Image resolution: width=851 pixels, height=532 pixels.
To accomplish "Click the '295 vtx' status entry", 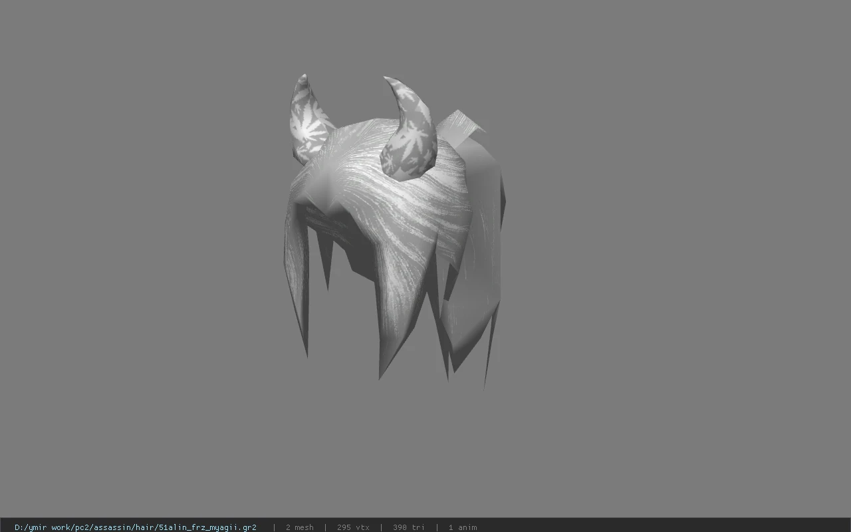I will coord(353,527).
